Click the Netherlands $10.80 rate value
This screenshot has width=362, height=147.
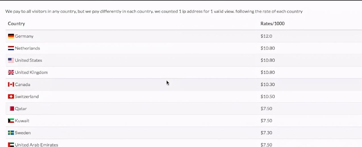pos(268,48)
